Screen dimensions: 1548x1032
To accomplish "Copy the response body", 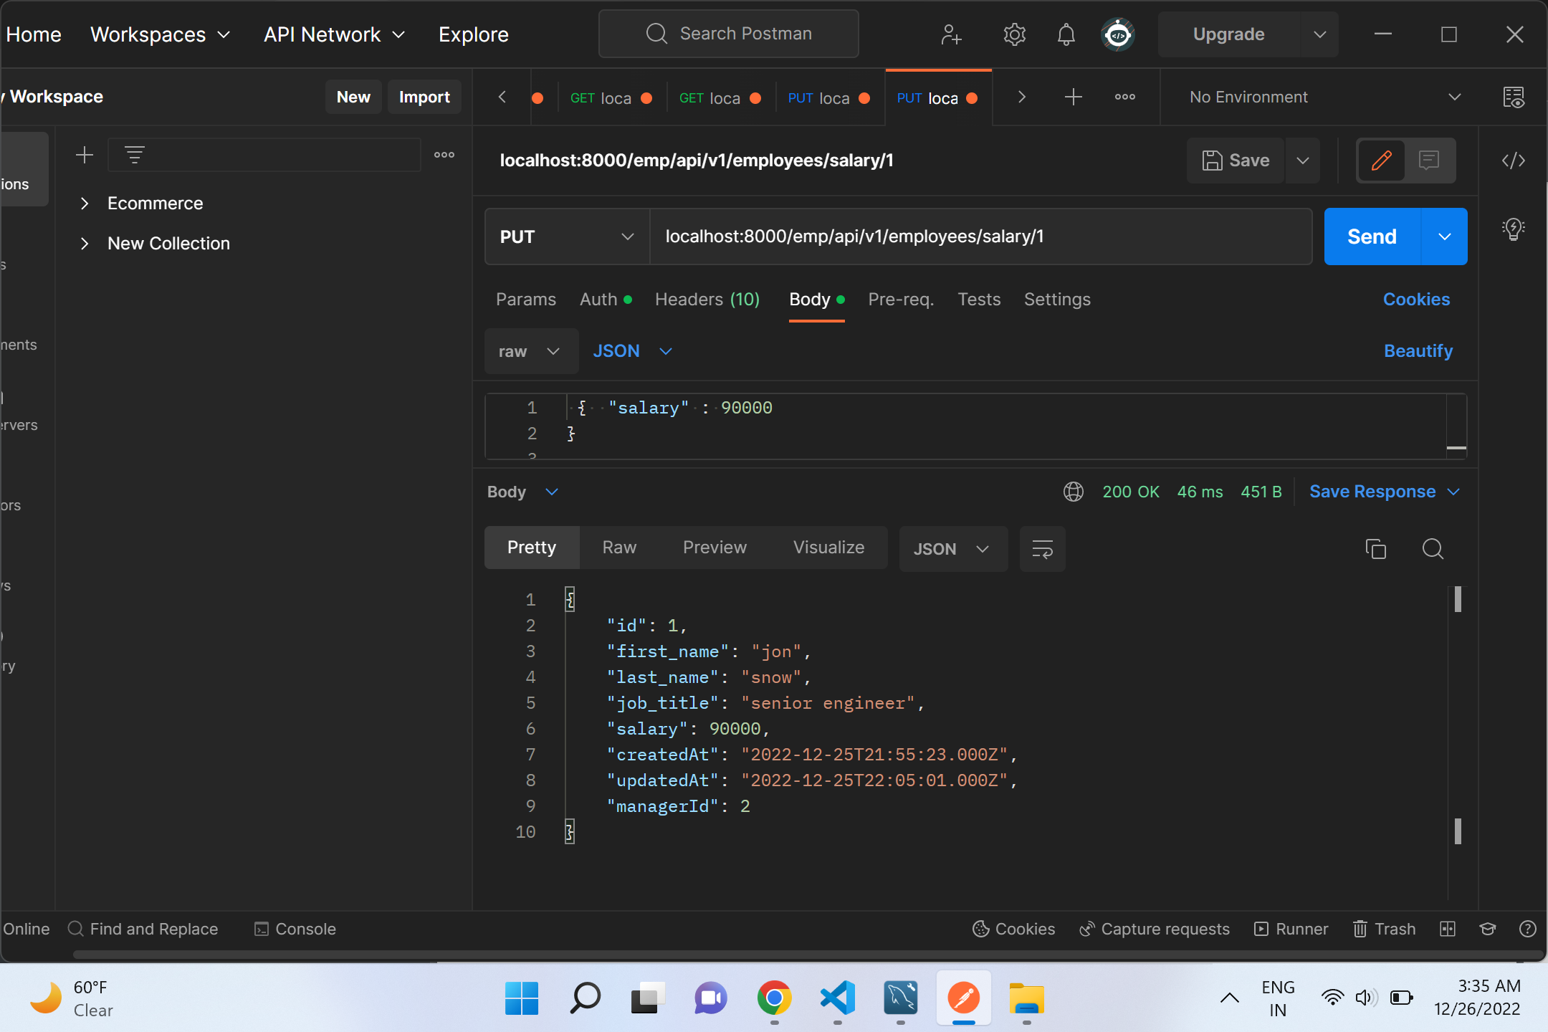I will [1376, 549].
